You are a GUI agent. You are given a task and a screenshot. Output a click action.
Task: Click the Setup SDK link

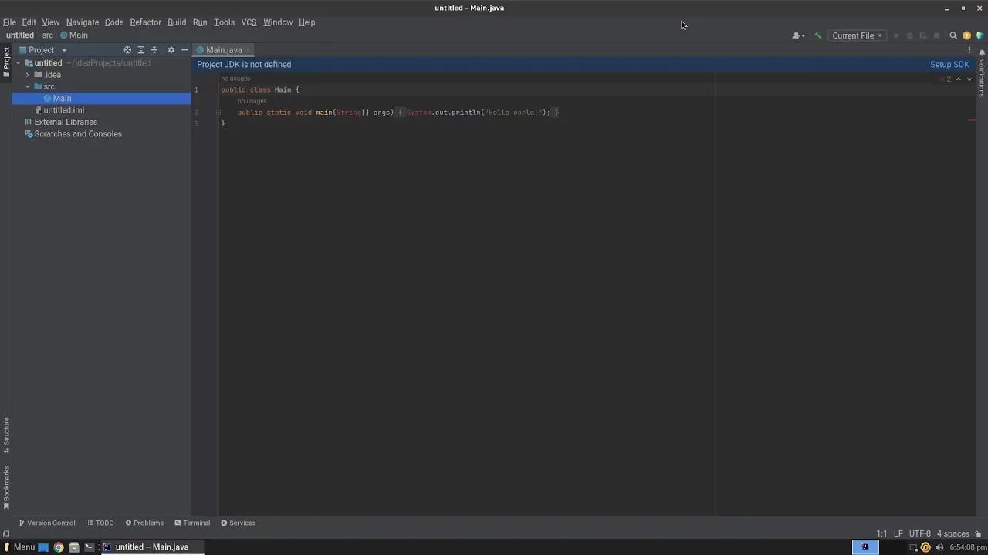tap(949, 64)
